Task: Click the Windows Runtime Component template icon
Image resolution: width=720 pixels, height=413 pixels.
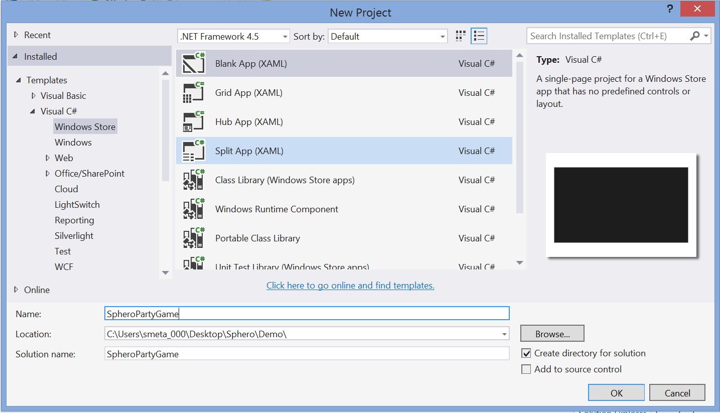Action: [194, 209]
